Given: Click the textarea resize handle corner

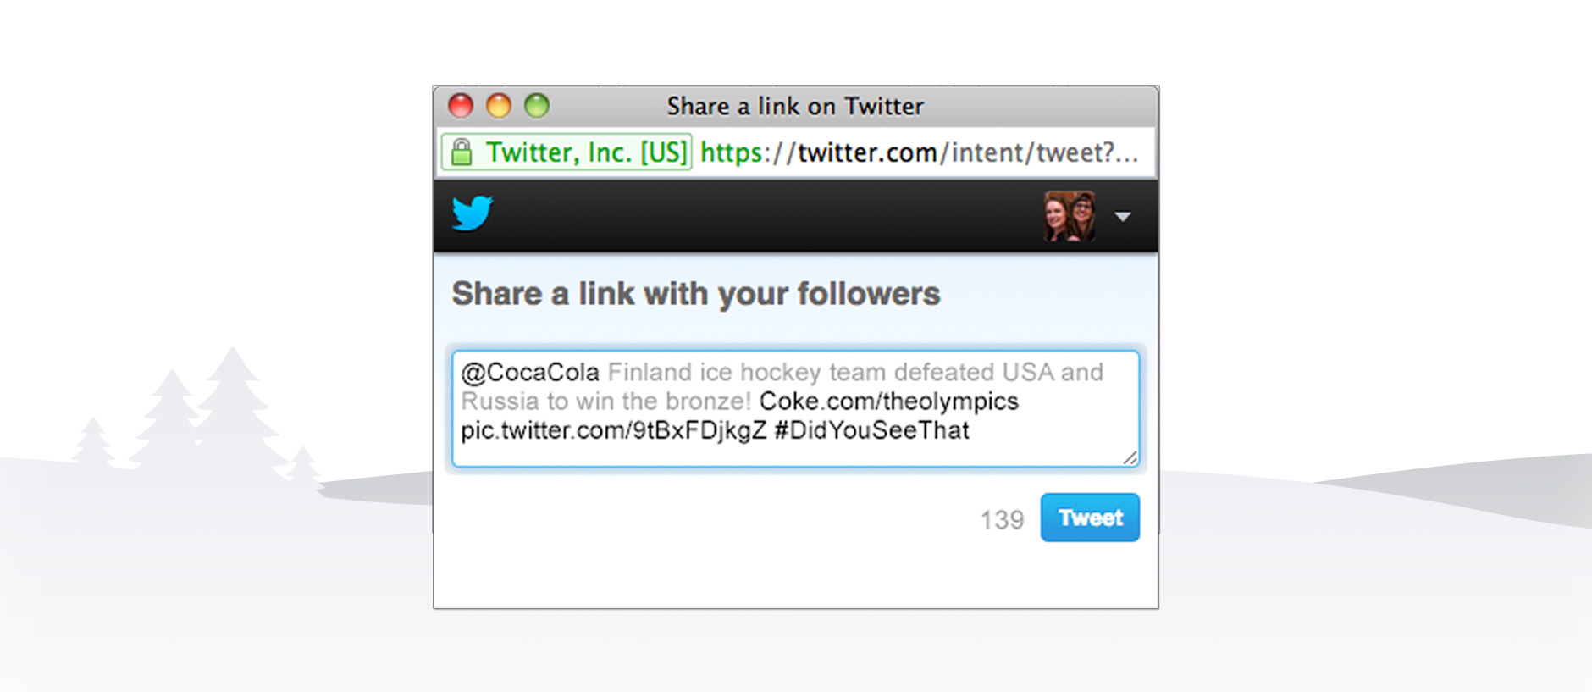Looking at the screenshot, I should [1130, 458].
